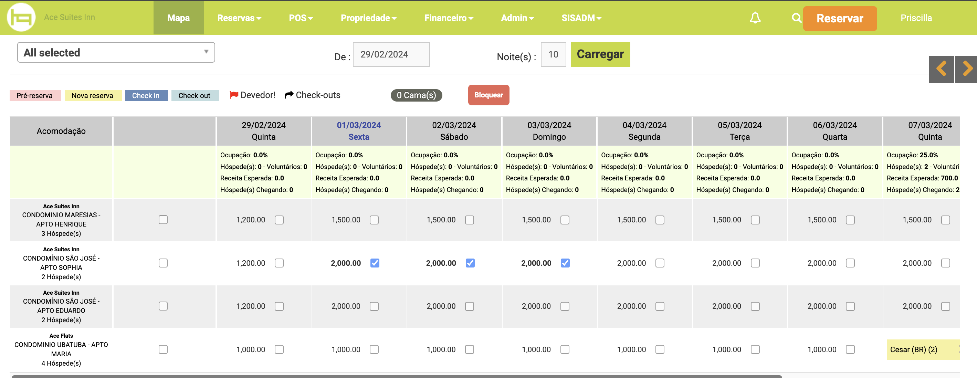This screenshot has width=977, height=378.
Task: Select the whole APTO MARIA row checkbox
Action: tap(163, 349)
